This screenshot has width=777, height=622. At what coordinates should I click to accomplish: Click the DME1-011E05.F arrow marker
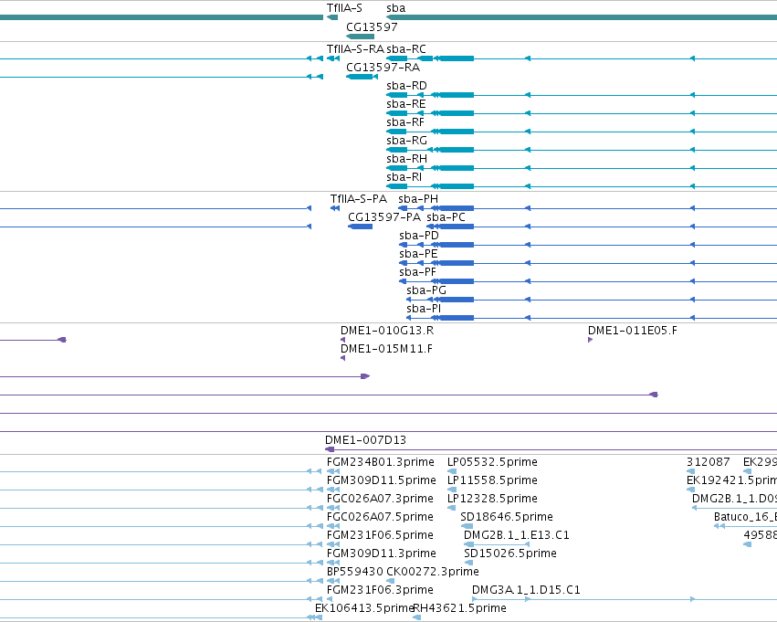coord(590,340)
